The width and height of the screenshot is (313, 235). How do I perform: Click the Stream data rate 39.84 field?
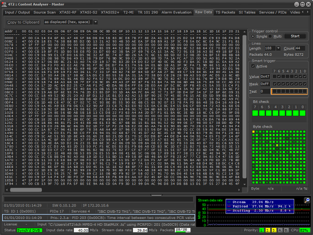coord(140,230)
